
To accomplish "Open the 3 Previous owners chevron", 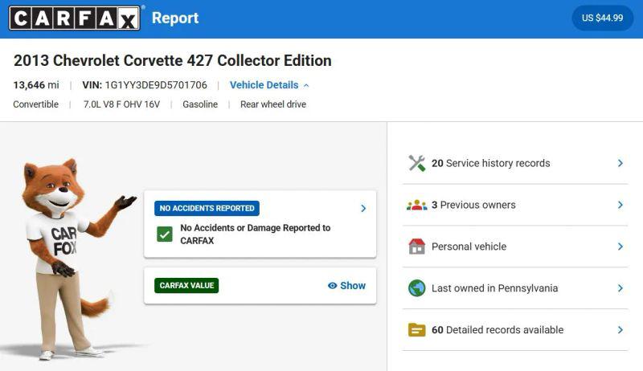I will [x=620, y=205].
